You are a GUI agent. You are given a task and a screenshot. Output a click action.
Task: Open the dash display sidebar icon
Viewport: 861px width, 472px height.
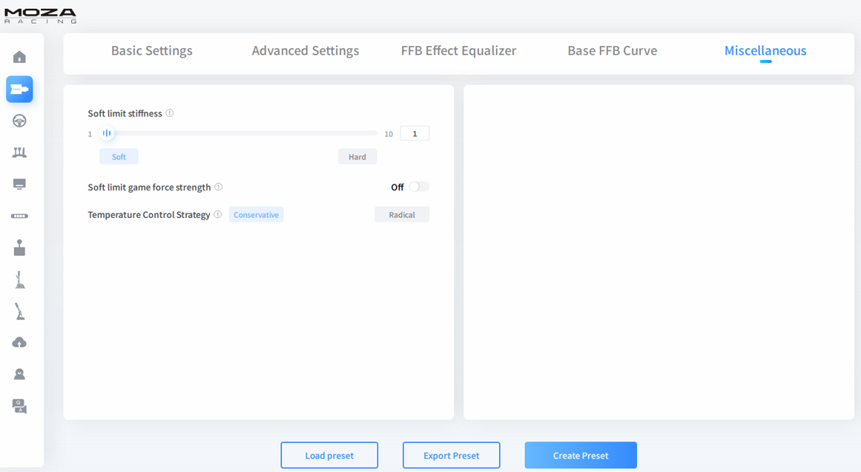tap(19, 184)
